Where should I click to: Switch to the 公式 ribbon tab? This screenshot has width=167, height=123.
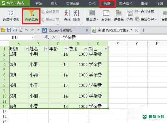[x=92, y=4]
